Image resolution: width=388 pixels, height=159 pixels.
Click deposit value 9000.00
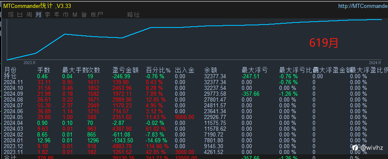tap(184, 117)
